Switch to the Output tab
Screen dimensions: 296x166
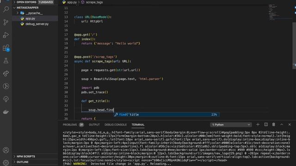tap(94, 125)
